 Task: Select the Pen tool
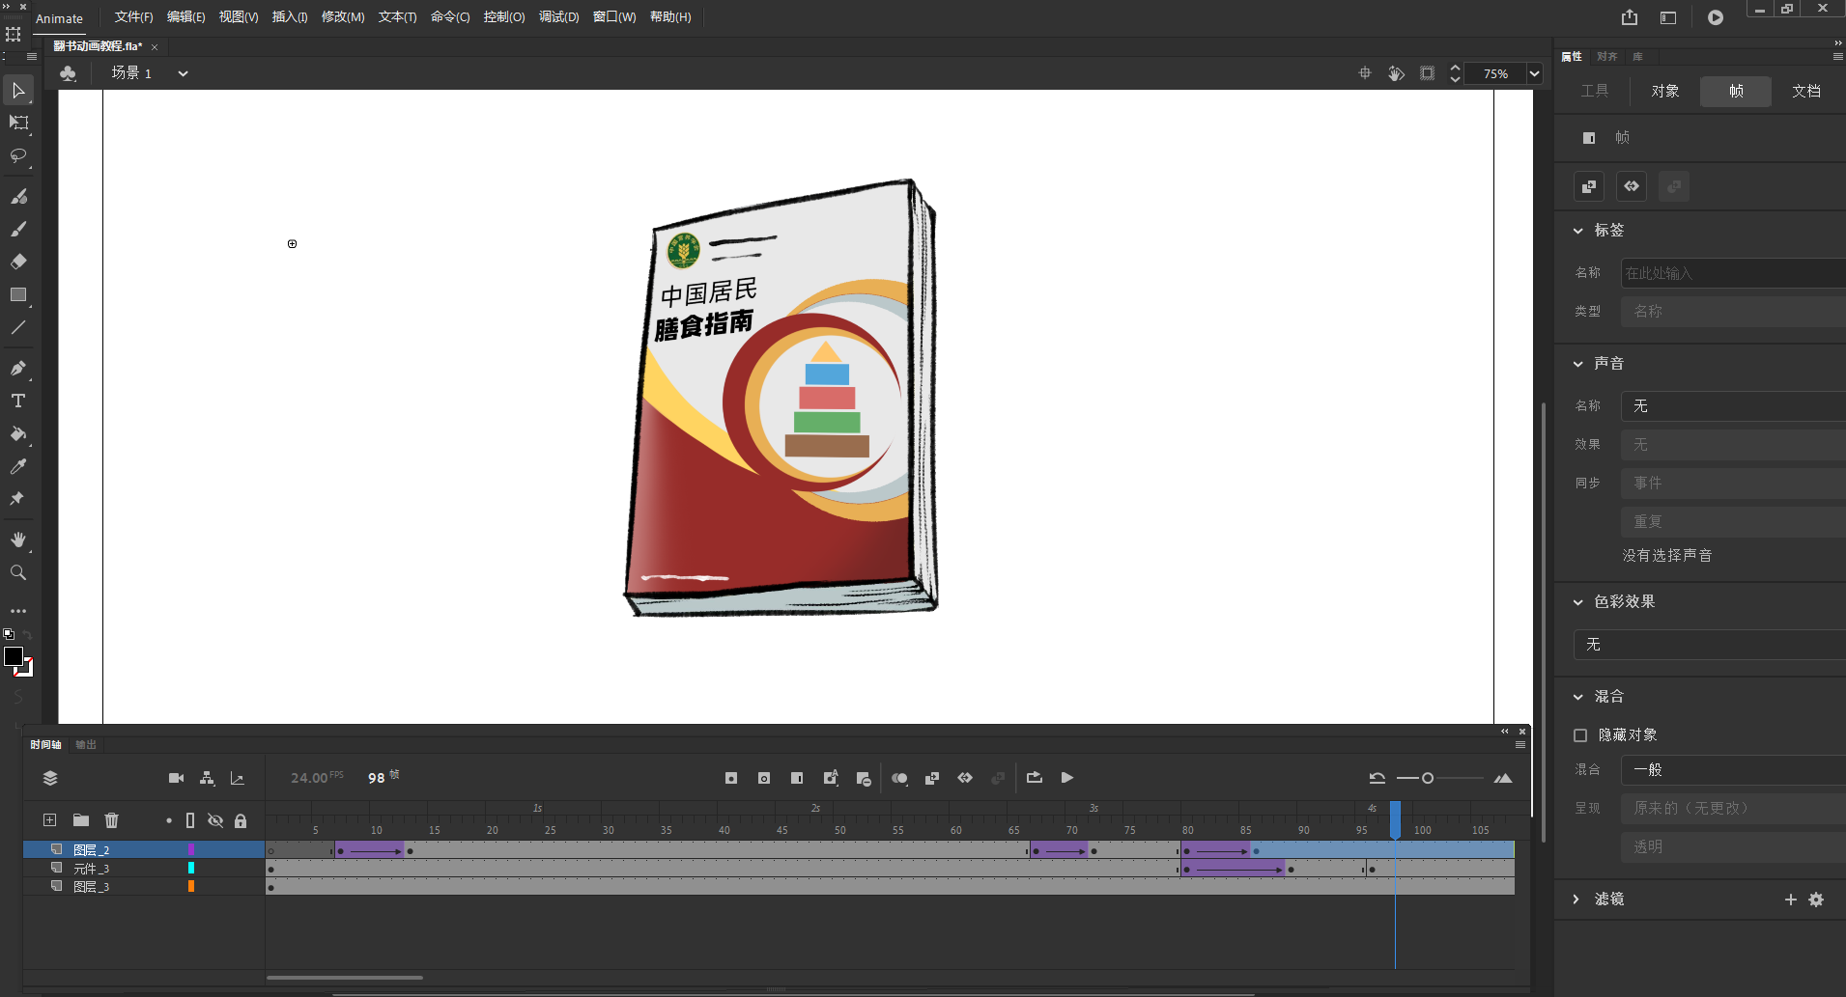click(18, 368)
